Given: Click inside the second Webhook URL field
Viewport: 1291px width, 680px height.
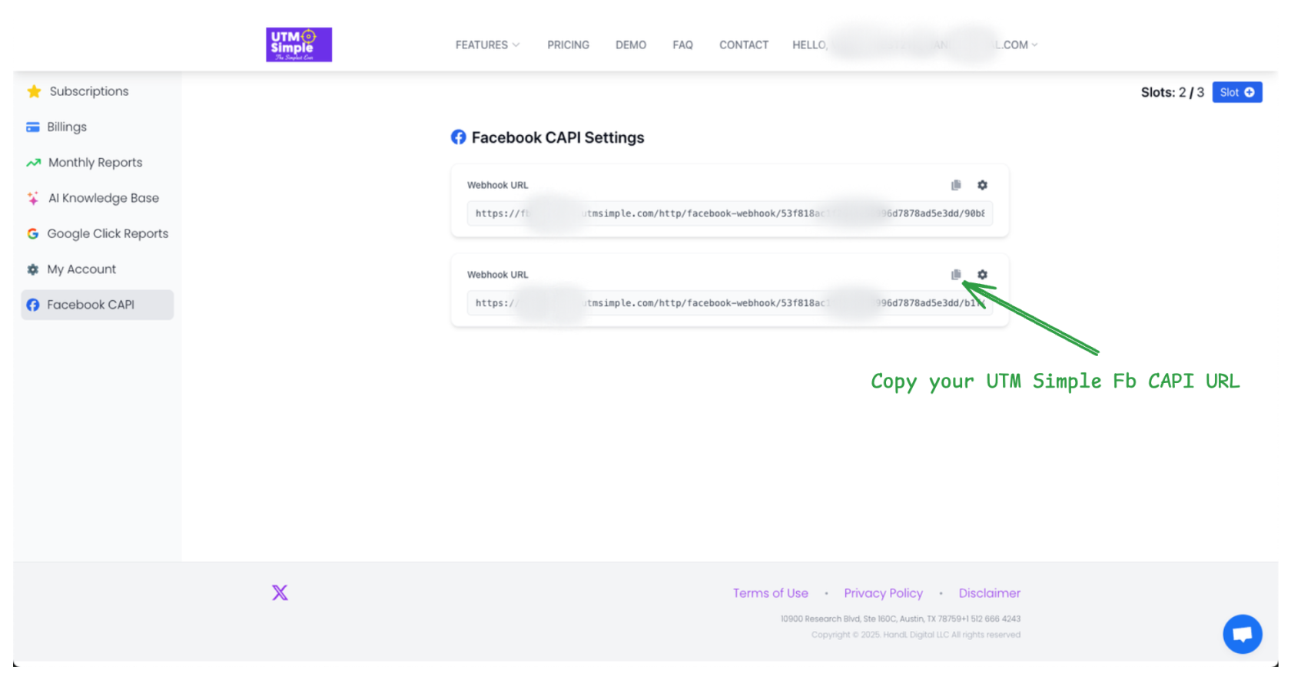Looking at the screenshot, I should [x=728, y=303].
